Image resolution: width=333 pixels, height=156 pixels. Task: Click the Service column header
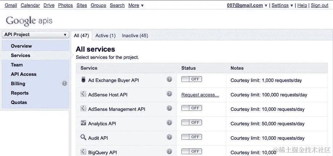pyautogui.click(x=89, y=68)
